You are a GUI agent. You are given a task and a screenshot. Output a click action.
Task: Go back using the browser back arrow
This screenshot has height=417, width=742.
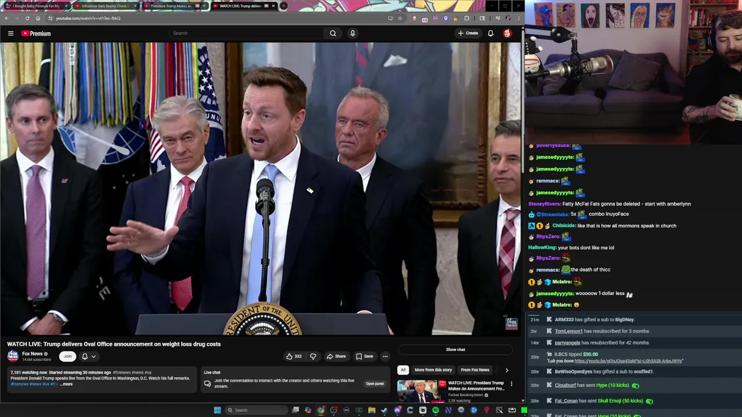point(6,18)
